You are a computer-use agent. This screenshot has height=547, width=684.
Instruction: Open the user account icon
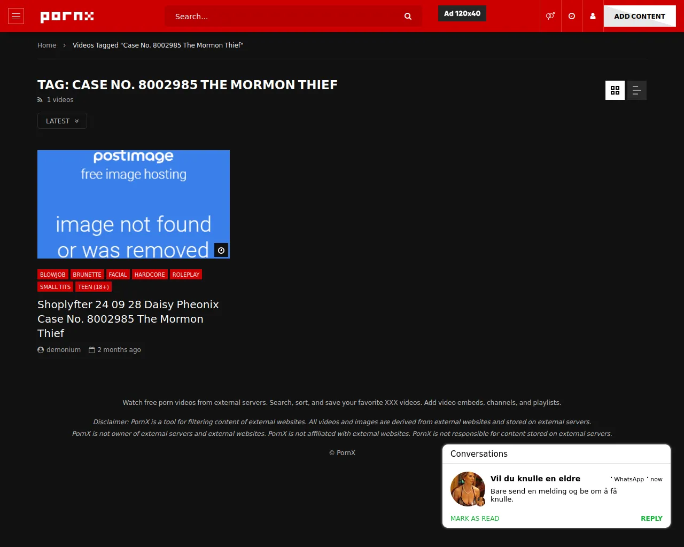(593, 16)
